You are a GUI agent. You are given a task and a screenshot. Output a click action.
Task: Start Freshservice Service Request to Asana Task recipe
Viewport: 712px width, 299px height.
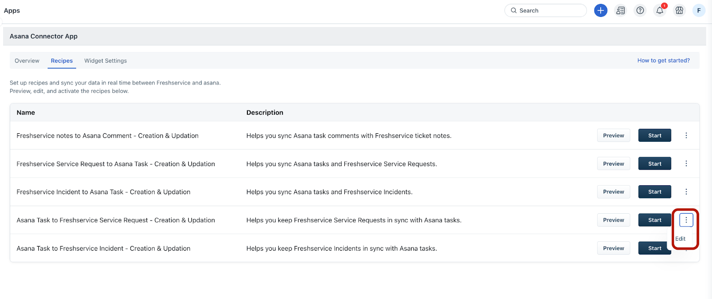(x=655, y=163)
